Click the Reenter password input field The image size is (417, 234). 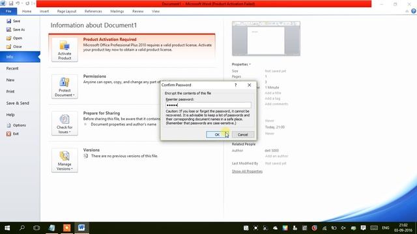tap(208, 105)
